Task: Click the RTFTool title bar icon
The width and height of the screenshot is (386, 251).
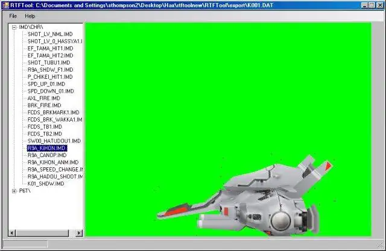Action: pos(5,5)
